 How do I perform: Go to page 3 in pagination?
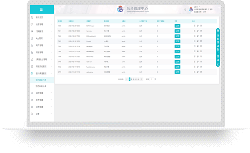coord(133,79)
